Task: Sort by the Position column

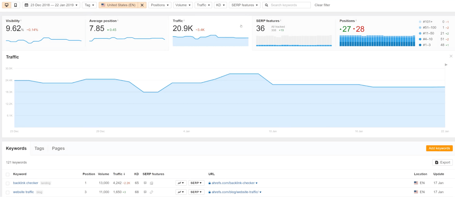Action: tap(89, 174)
